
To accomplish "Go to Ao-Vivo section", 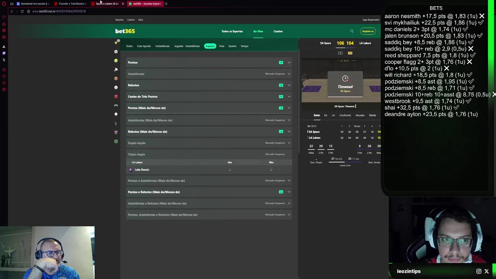I will point(258,31).
